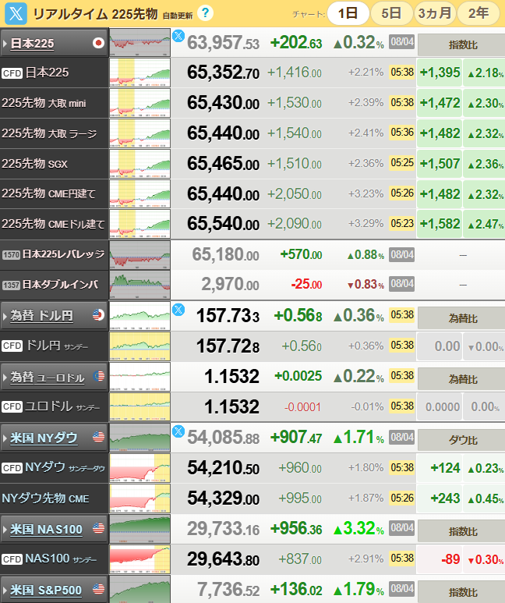
Task: Expand arrow of 日本225 header row
Action: [x=5, y=44]
